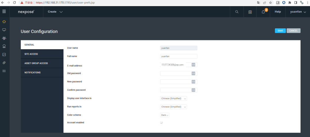Click the Bitwarden shield extension icon
The image size is (310, 137).
click(278, 3)
